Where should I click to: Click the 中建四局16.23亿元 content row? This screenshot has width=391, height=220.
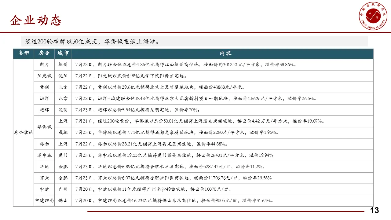click(x=222, y=200)
